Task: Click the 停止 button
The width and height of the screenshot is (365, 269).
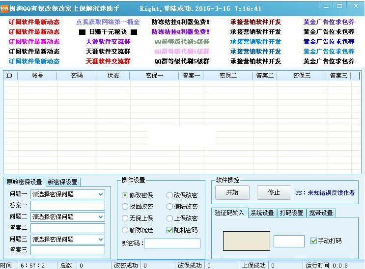Action: point(274,192)
